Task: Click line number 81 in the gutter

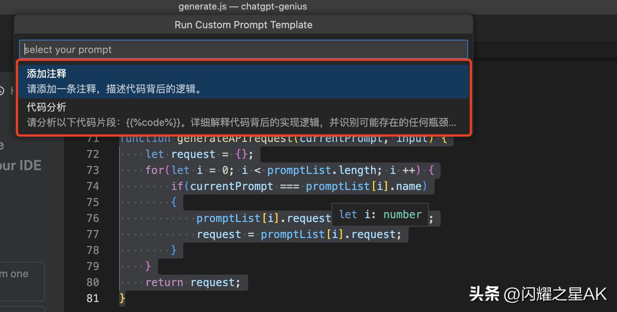Action: coord(93,298)
